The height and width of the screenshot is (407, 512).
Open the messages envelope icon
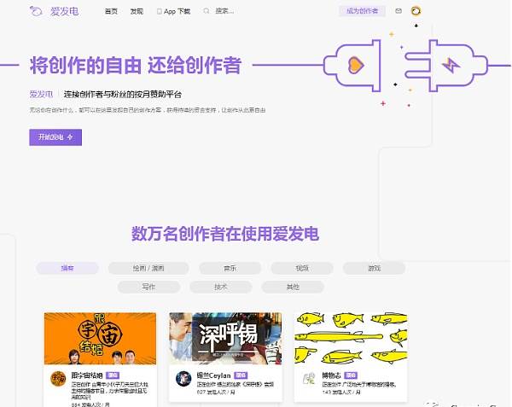pos(399,11)
